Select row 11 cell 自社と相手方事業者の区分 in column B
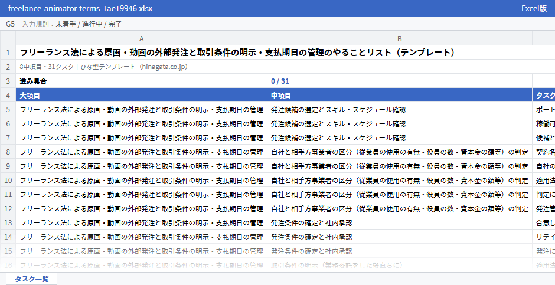Viewport: 555px width, 285px height. pos(400,194)
